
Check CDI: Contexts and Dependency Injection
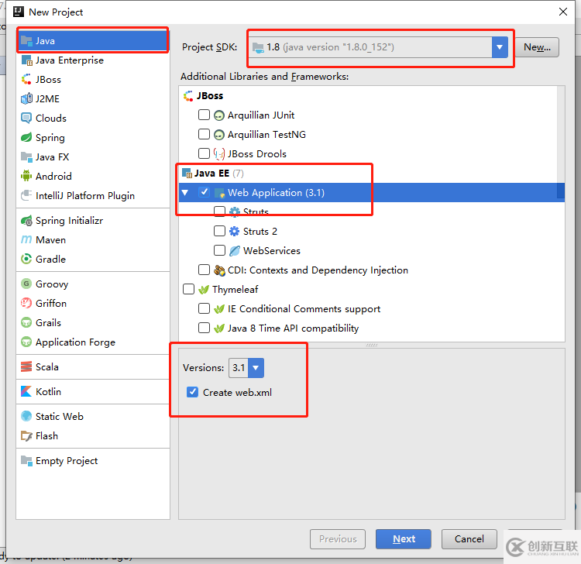point(204,270)
